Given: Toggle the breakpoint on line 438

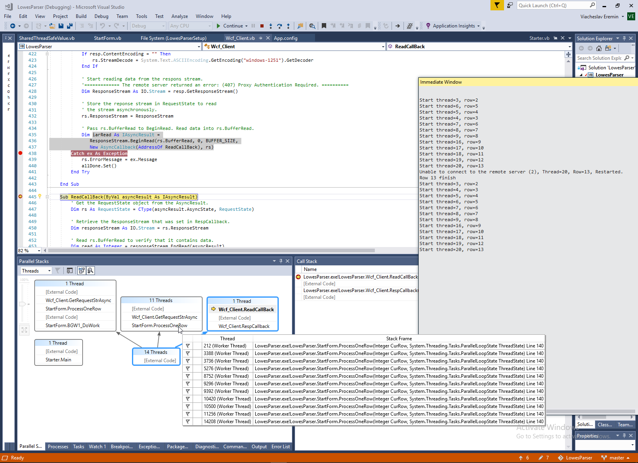Looking at the screenshot, I should (20, 153).
